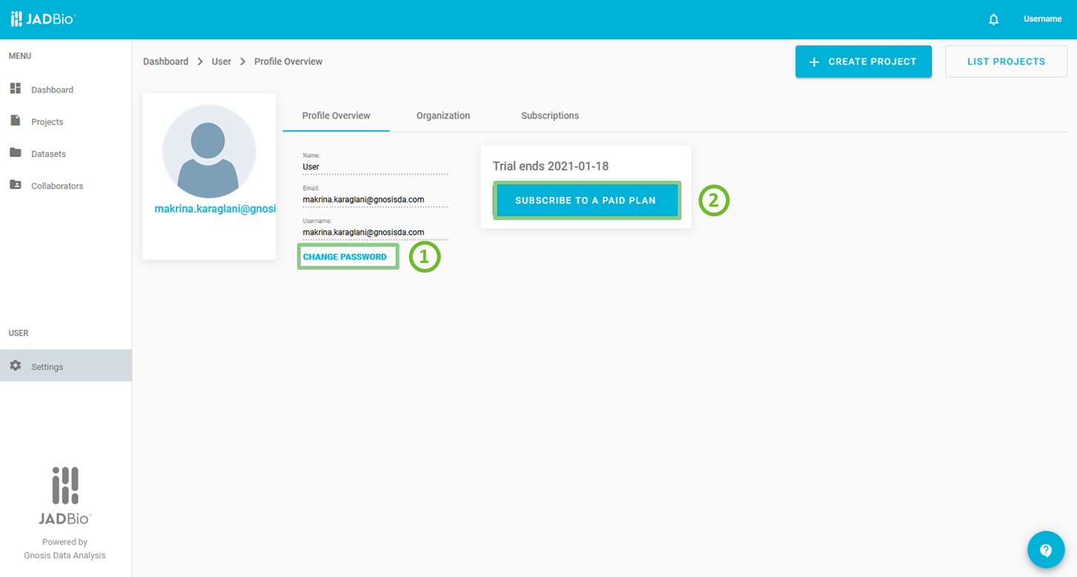This screenshot has height=577, width=1077.
Task: Click the Trial ends 2021-01-18 text
Action: tap(550, 166)
